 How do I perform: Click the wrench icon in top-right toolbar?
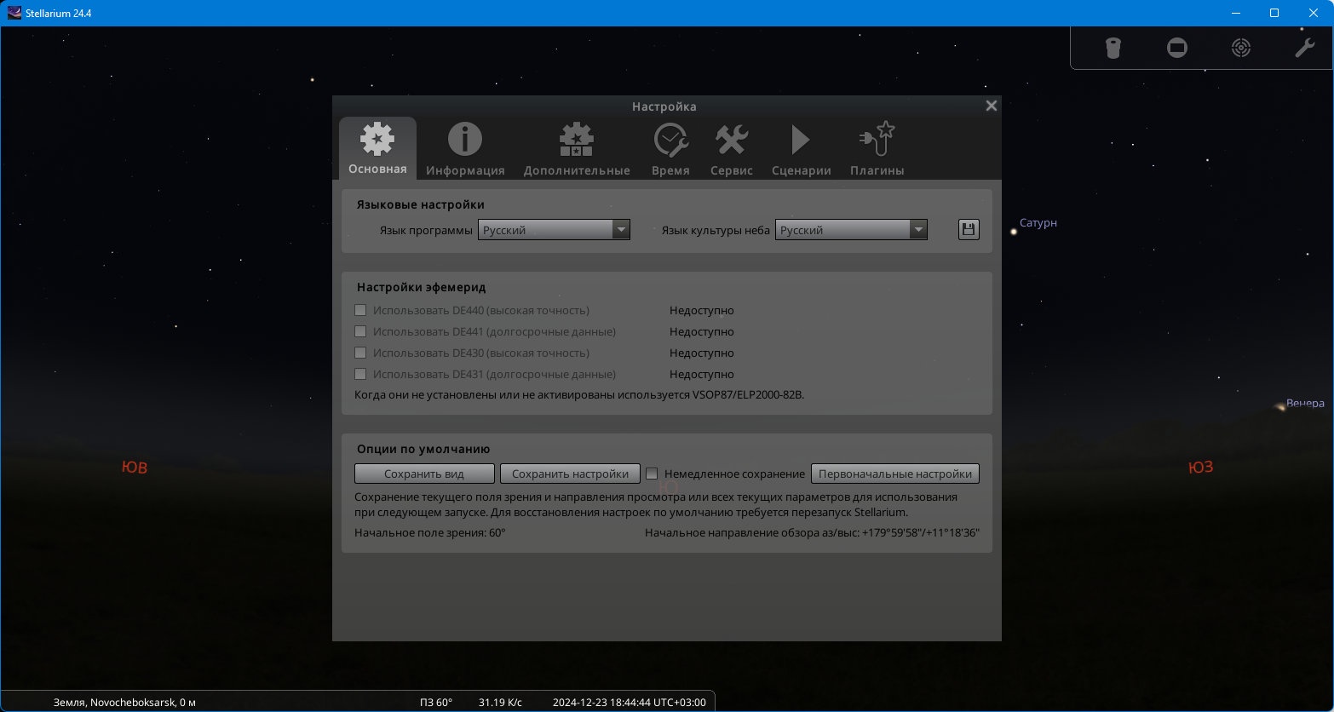[1304, 48]
